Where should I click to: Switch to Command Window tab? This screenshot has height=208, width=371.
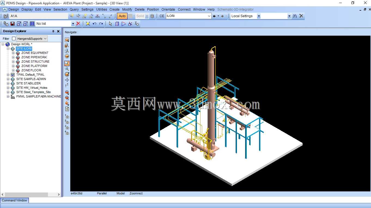[14, 200]
